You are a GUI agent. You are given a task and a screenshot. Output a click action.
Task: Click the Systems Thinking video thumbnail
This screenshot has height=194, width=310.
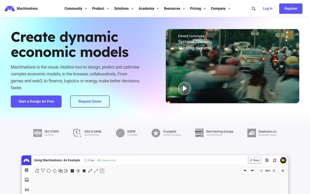pos(232,66)
